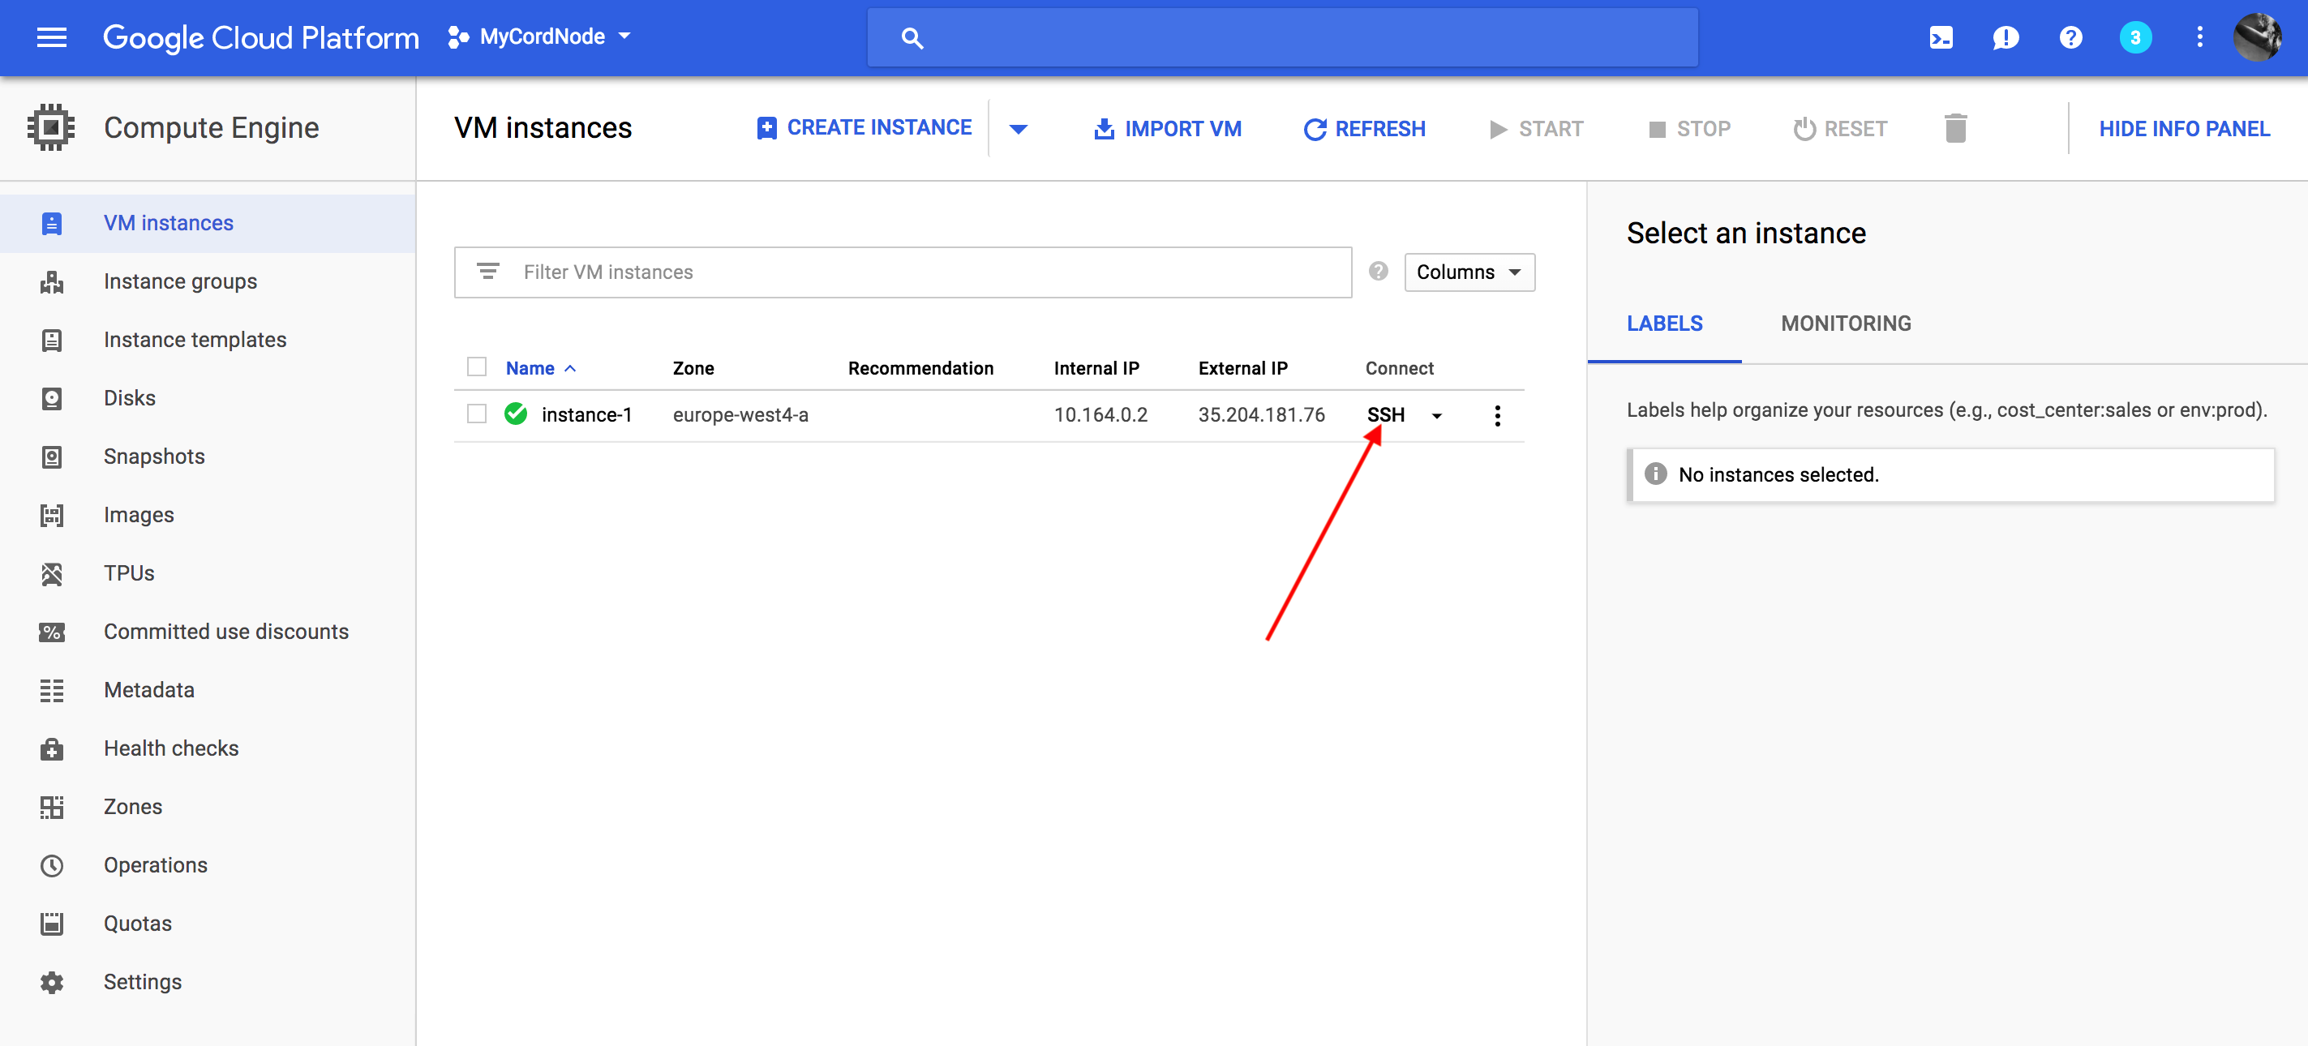Open the Columns dropdown

[x=1469, y=272]
